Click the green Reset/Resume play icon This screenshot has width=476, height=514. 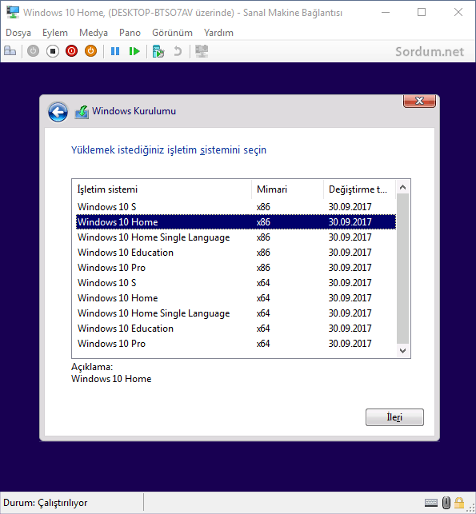tap(134, 51)
